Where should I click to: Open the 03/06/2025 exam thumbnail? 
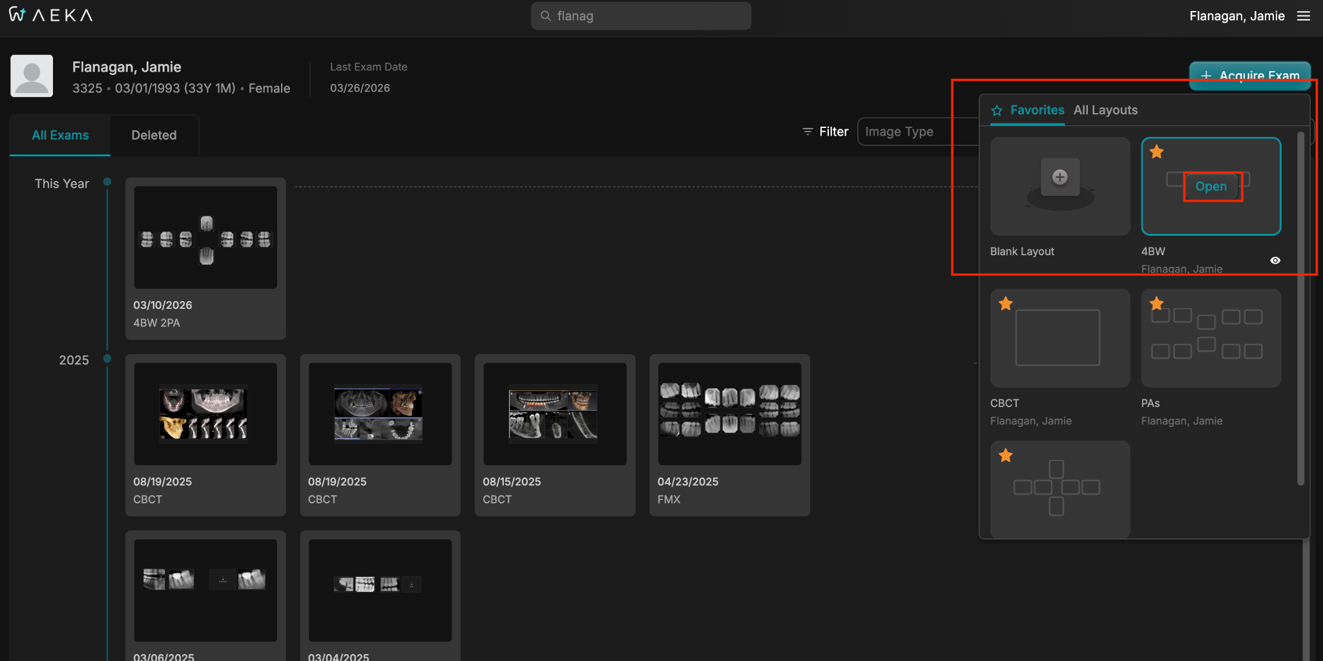tap(205, 591)
